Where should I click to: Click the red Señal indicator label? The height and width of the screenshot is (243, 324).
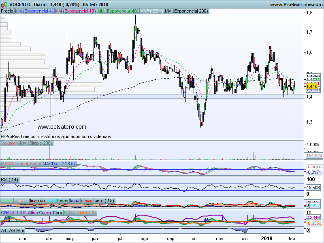tap(35, 163)
